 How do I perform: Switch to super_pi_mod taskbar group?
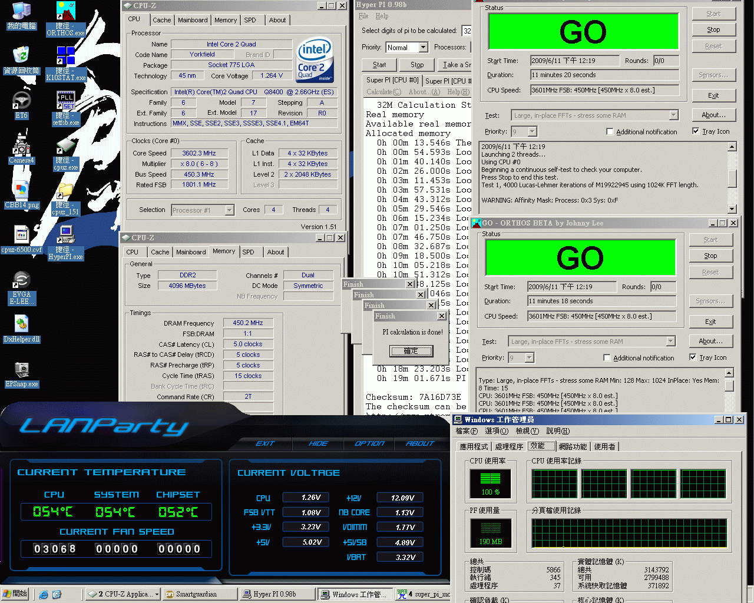click(424, 594)
